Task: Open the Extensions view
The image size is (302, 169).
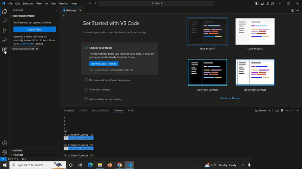Action: [x=5, y=50]
